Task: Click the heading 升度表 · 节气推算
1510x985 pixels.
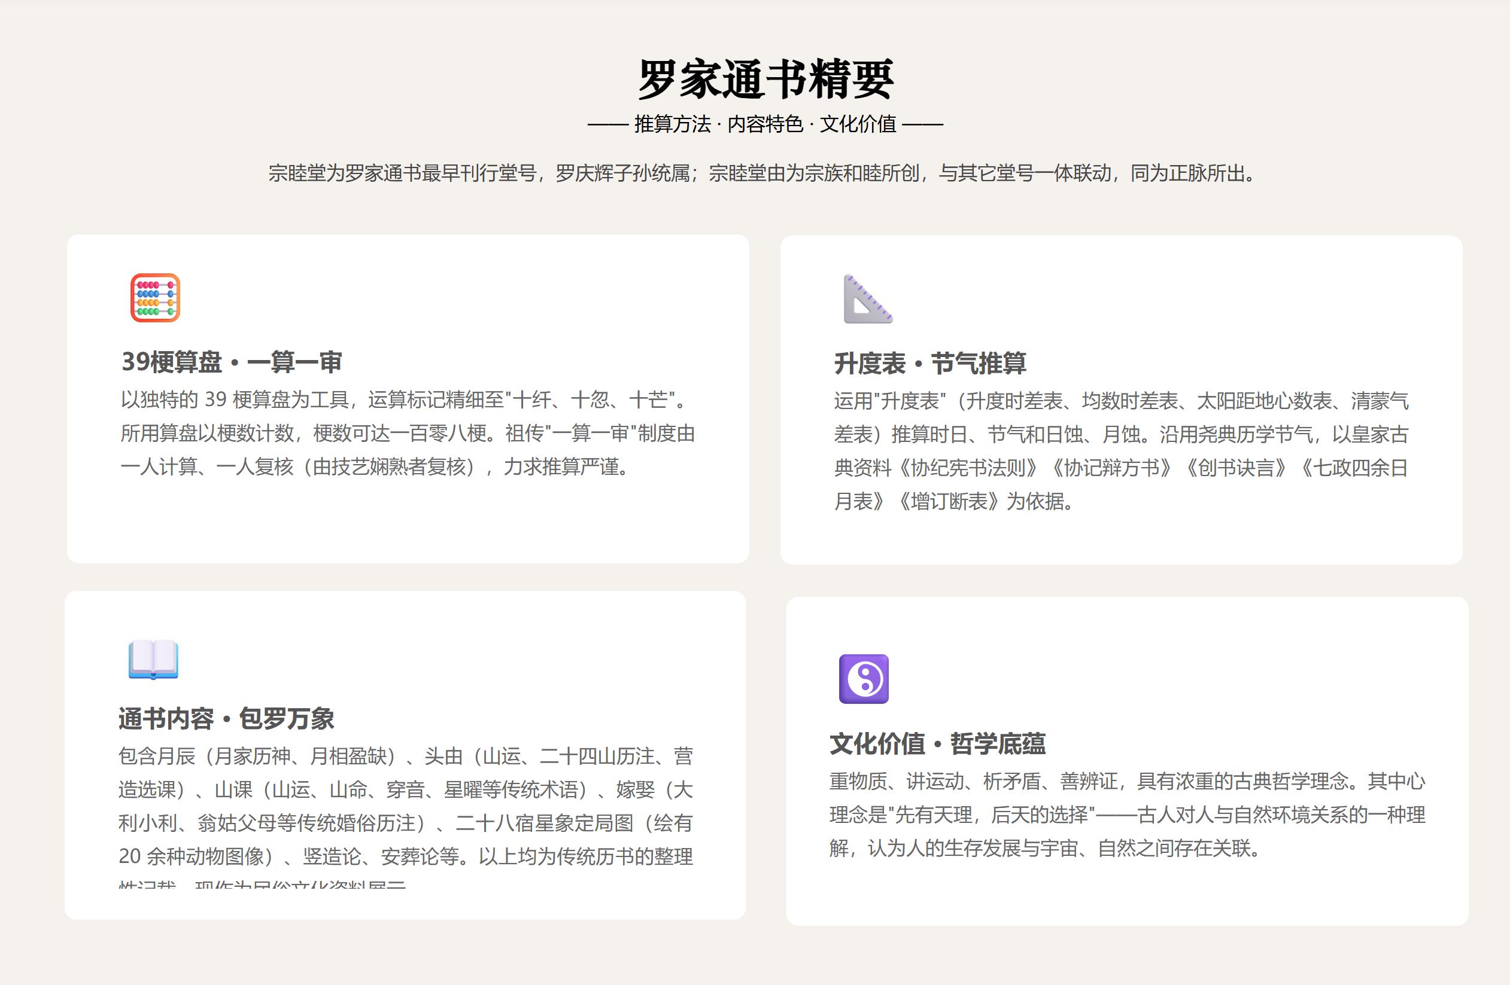Action: (930, 363)
